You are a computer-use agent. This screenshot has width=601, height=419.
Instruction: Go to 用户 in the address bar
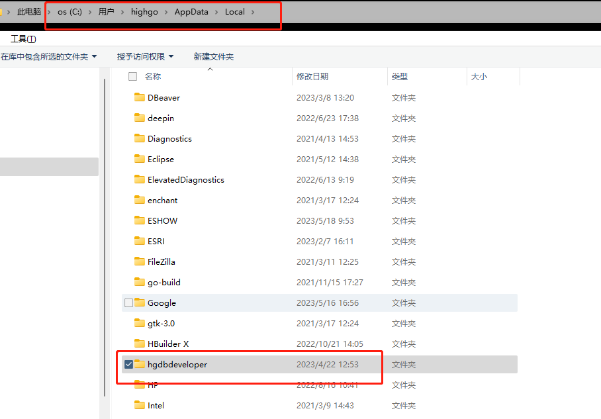tap(106, 12)
